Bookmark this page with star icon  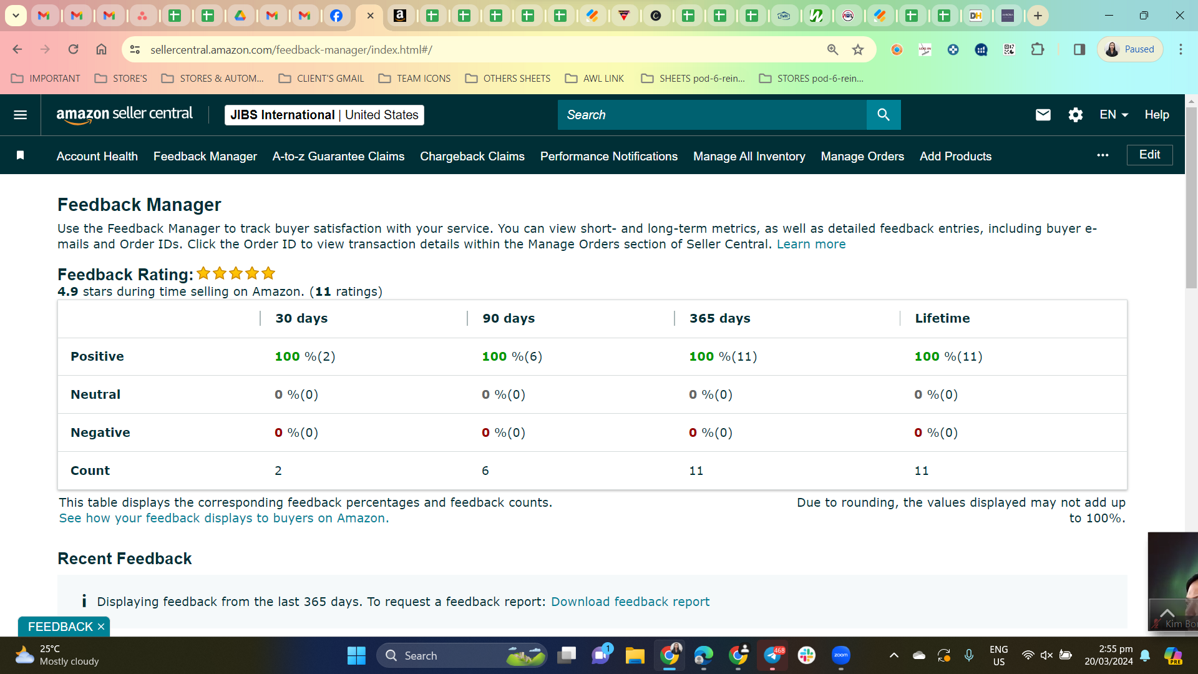858,49
